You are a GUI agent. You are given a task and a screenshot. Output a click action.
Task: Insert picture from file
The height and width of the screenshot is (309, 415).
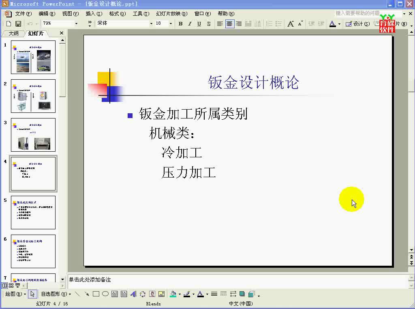point(161,294)
